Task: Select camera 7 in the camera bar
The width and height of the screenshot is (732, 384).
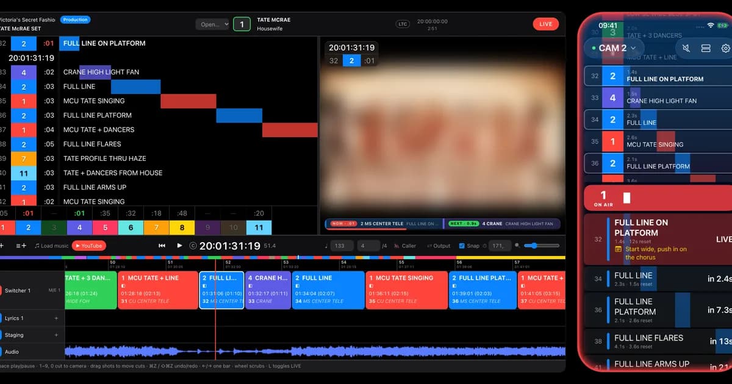Action: [x=156, y=227]
